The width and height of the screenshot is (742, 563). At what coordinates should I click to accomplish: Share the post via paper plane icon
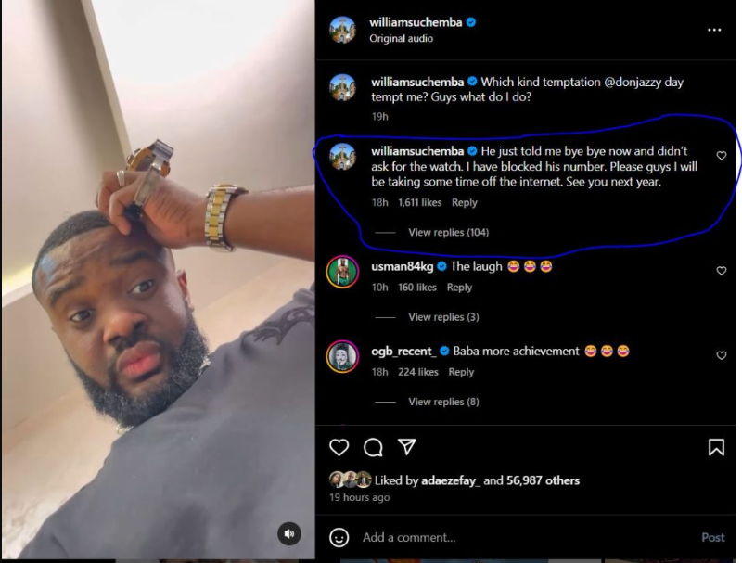[x=406, y=448]
